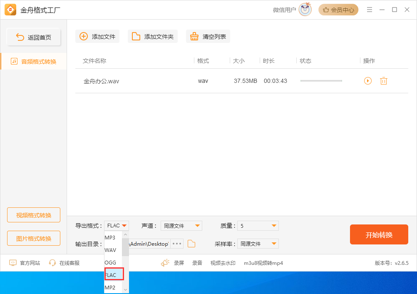Open the 官方网站 link
Image resolution: width=417 pixels, height=294 pixels.
coord(30,263)
